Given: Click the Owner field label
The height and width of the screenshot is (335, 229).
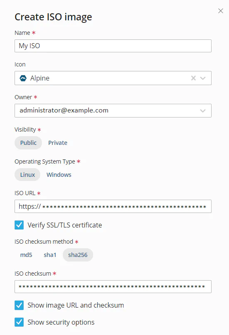Looking at the screenshot, I should point(23,97).
